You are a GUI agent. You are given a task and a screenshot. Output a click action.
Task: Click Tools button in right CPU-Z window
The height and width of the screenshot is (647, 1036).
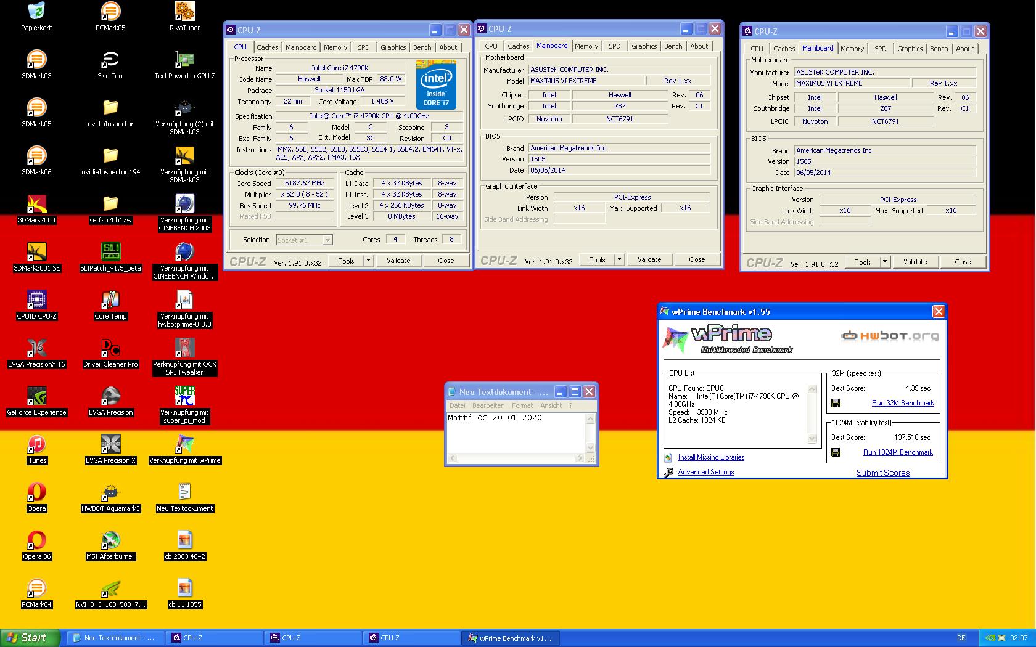pyautogui.click(x=863, y=262)
